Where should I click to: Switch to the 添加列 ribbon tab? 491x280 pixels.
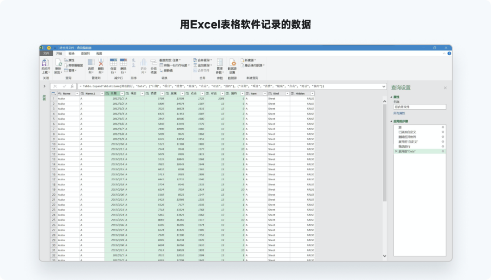point(85,53)
